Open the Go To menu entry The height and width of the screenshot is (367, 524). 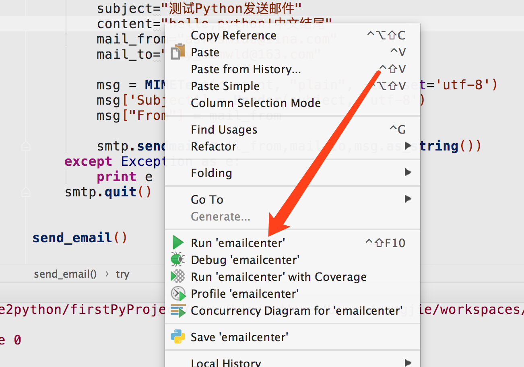(x=293, y=200)
